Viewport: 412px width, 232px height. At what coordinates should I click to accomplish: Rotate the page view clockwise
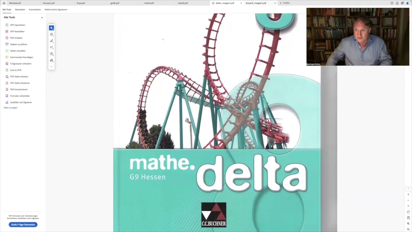408,212
